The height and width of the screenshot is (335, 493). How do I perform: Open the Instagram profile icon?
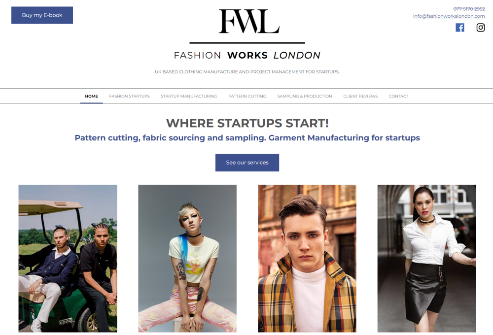(x=480, y=28)
